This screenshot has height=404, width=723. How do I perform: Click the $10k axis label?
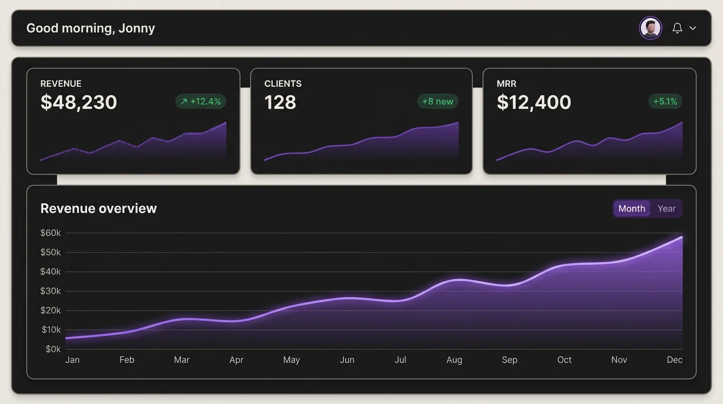coord(50,330)
